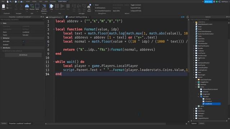This screenshot has width=230, height=129.
Task: Click the Paste clipboard icon
Action: 3,6
